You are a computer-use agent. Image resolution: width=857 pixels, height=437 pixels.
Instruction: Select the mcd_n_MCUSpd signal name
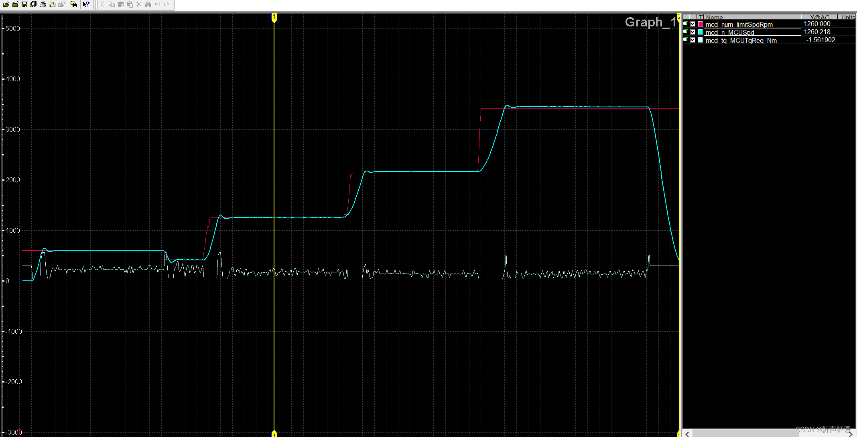tap(730, 32)
